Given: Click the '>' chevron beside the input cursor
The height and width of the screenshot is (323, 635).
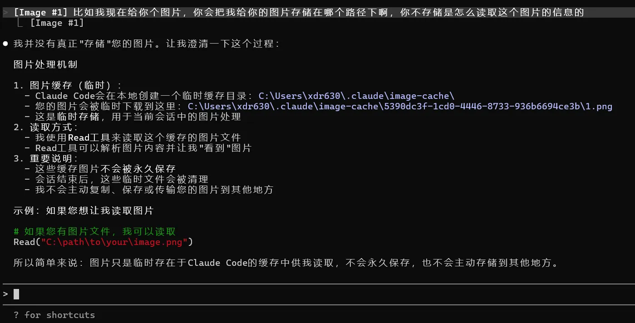Looking at the screenshot, I should [x=5, y=294].
